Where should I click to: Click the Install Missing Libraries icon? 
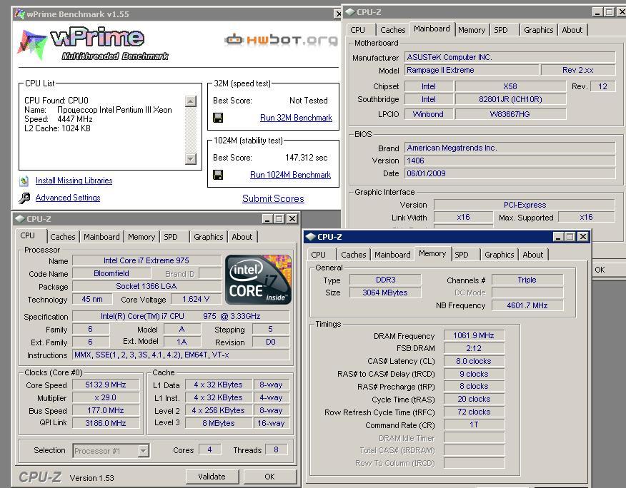[x=24, y=181]
